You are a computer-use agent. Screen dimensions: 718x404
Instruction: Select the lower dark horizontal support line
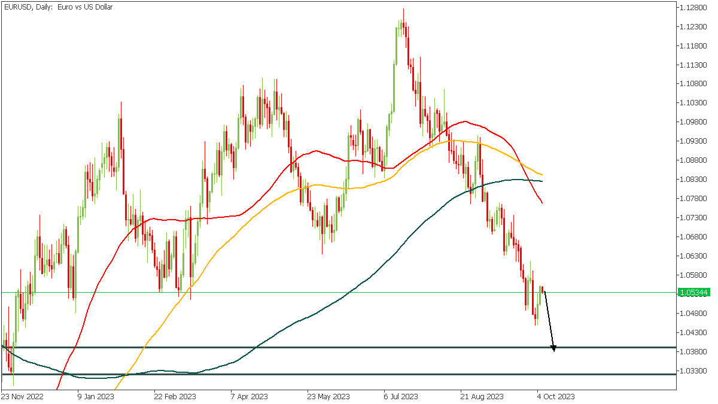click(x=338, y=374)
